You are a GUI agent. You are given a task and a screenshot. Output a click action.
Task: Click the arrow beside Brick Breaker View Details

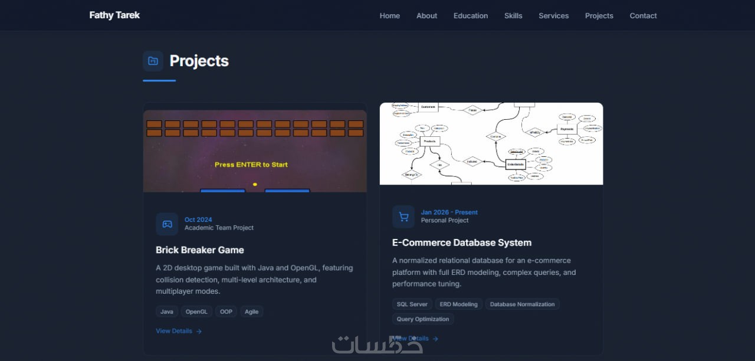click(x=199, y=332)
